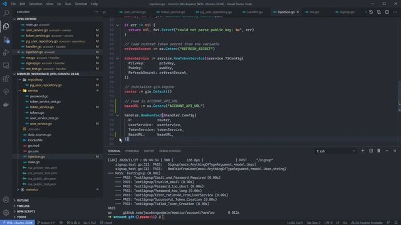Open the Manage gear icon
Viewport: 401px width, 225px height.
(6, 212)
